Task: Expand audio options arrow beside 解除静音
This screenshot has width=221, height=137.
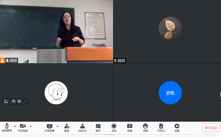Action: (15, 126)
